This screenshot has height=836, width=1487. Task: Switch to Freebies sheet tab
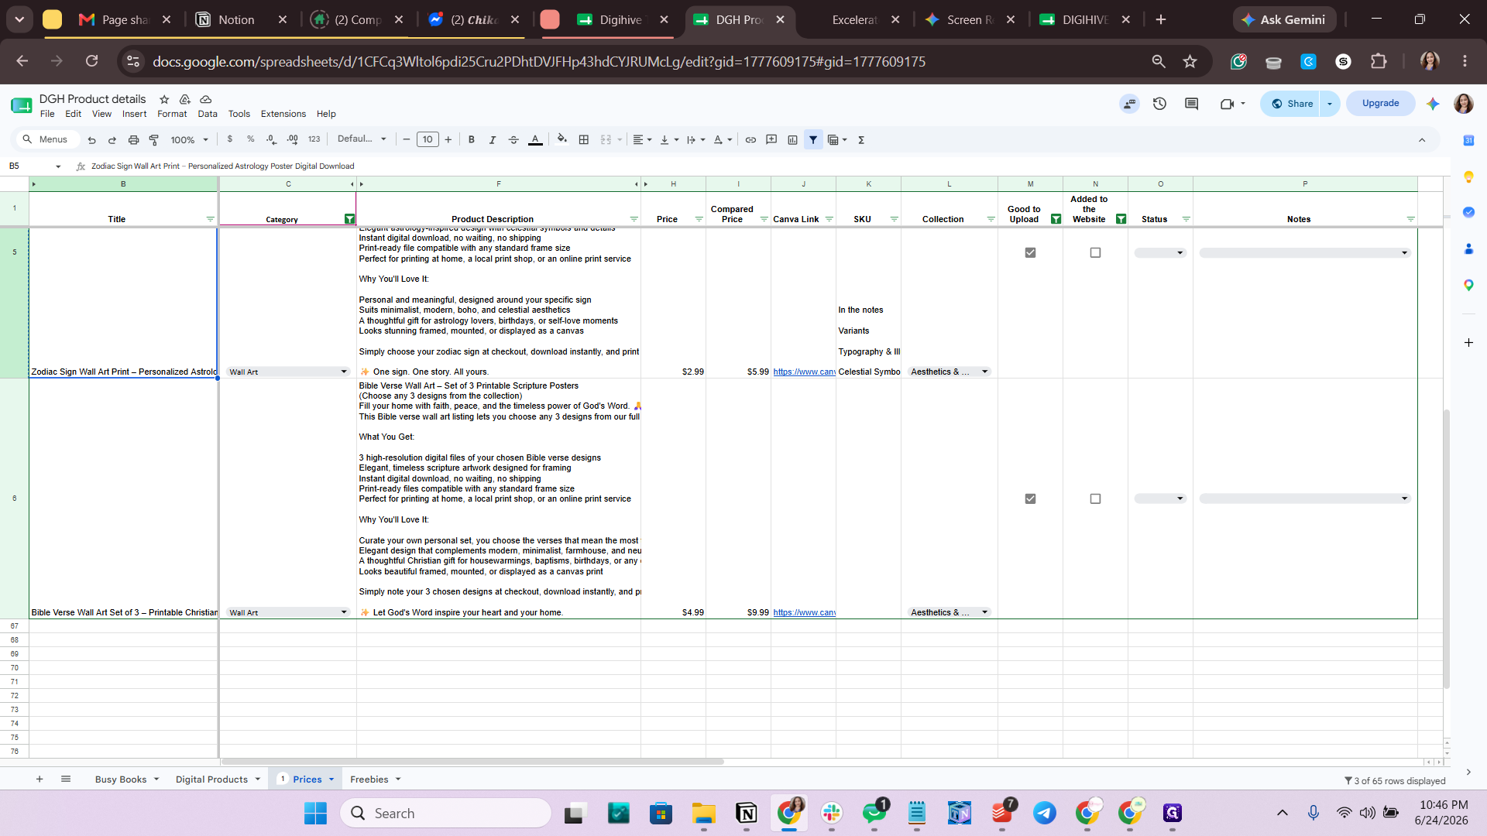[x=369, y=779]
